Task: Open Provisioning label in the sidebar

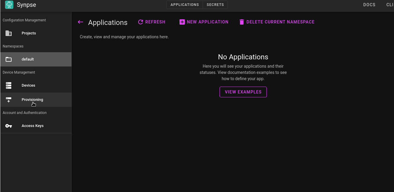Action: 32,100
